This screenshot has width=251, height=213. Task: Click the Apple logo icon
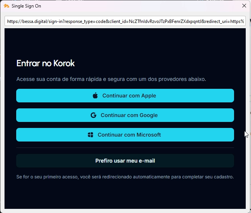[95, 96]
